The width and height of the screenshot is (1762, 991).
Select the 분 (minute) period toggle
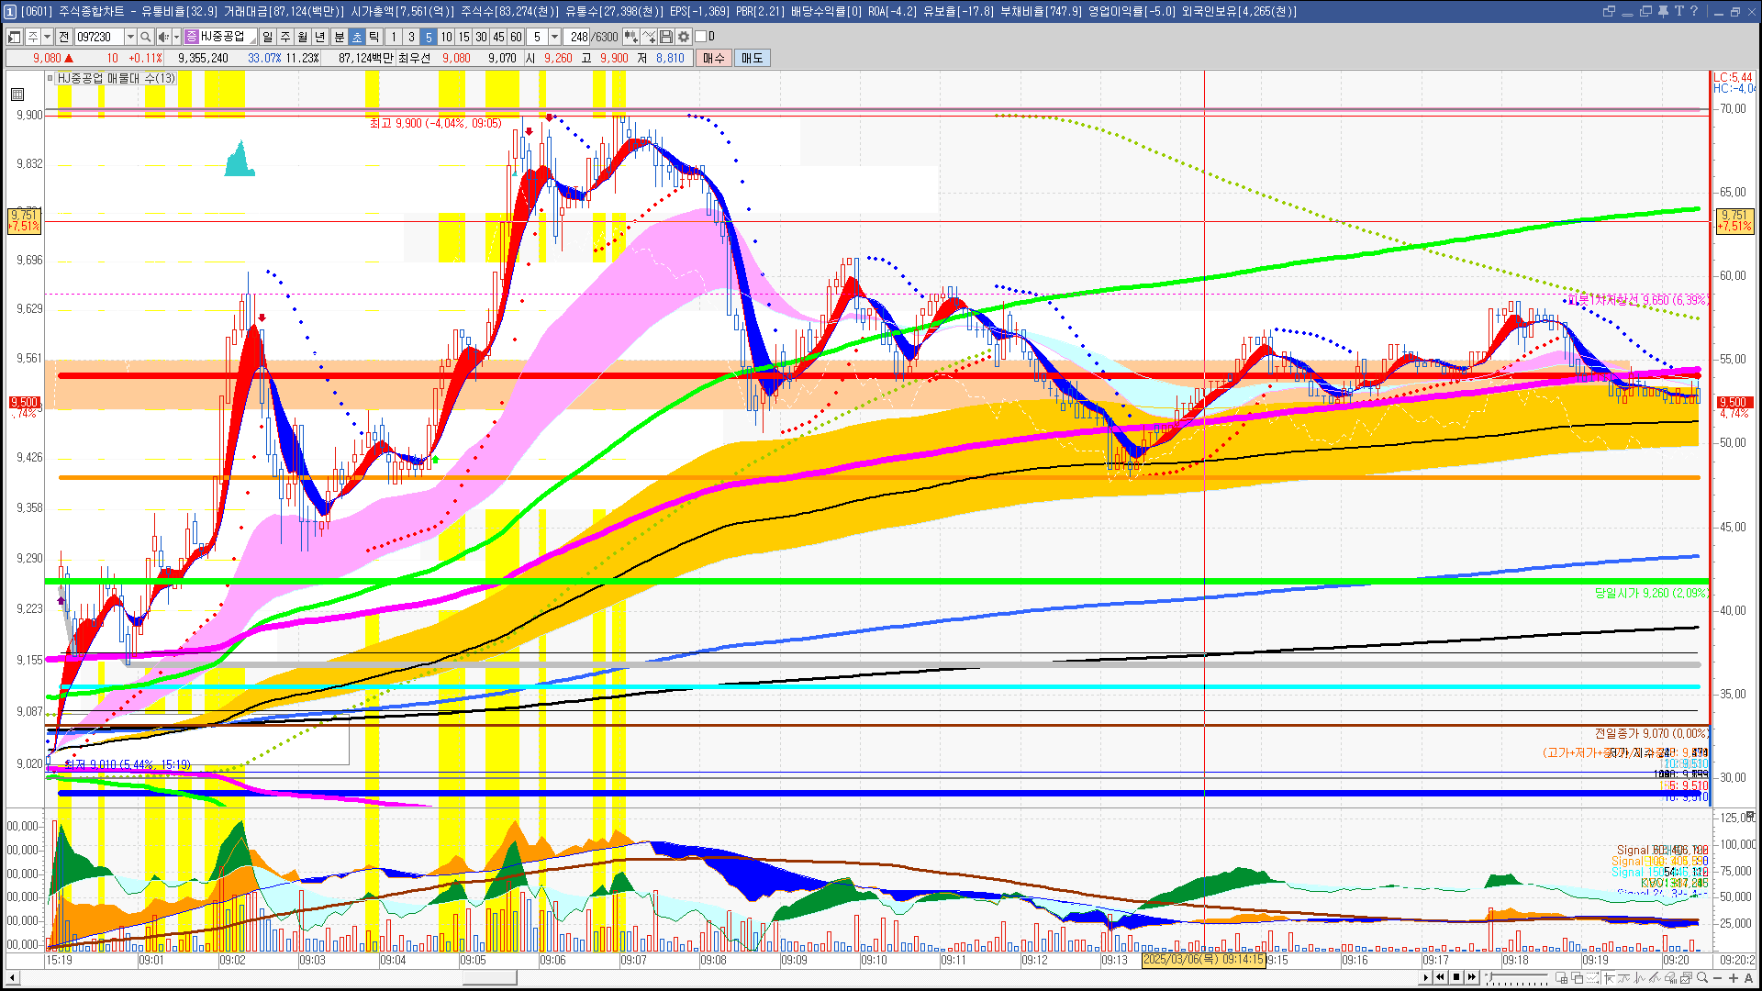[x=339, y=37]
